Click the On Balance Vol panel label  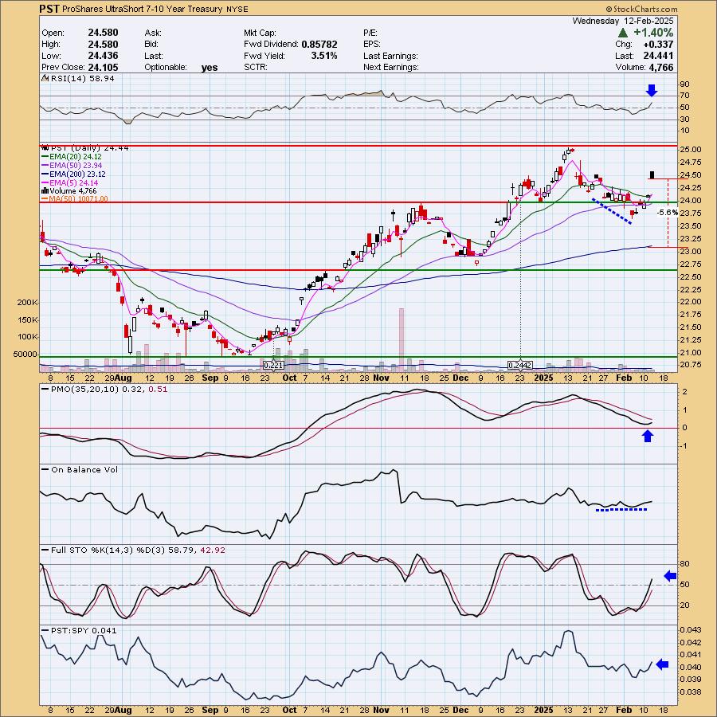pyautogui.click(x=84, y=469)
